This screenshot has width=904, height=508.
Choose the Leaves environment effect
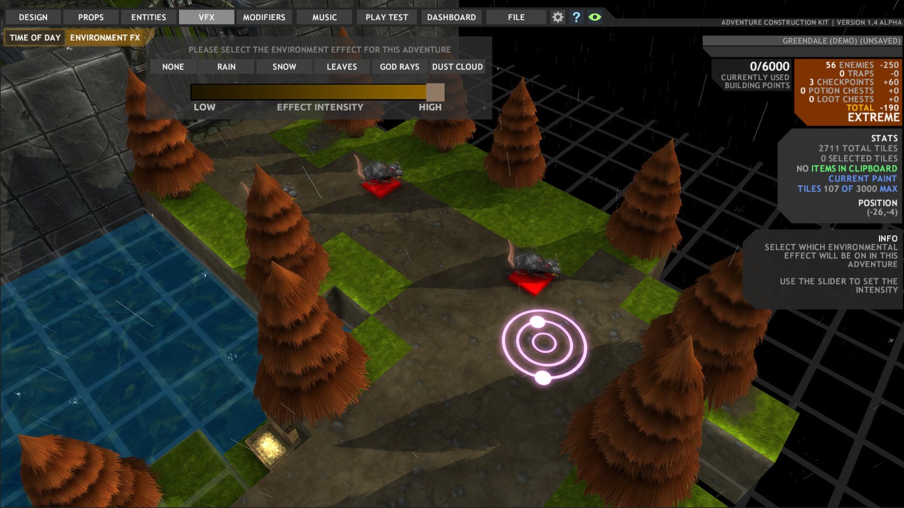click(342, 67)
